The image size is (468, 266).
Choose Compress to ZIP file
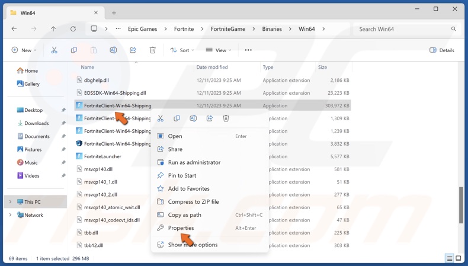[210, 202]
